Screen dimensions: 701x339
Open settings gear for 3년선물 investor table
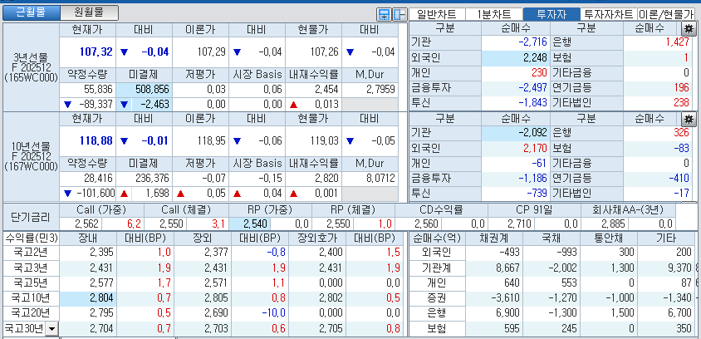(x=689, y=28)
